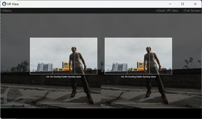Close the VR View window

pyautogui.click(x=195, y=4)
